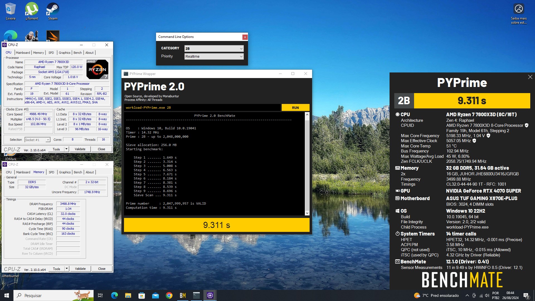
Task: Switch to Mainboard tab in top CPU-Z window
Action: (x=23, y=53)
